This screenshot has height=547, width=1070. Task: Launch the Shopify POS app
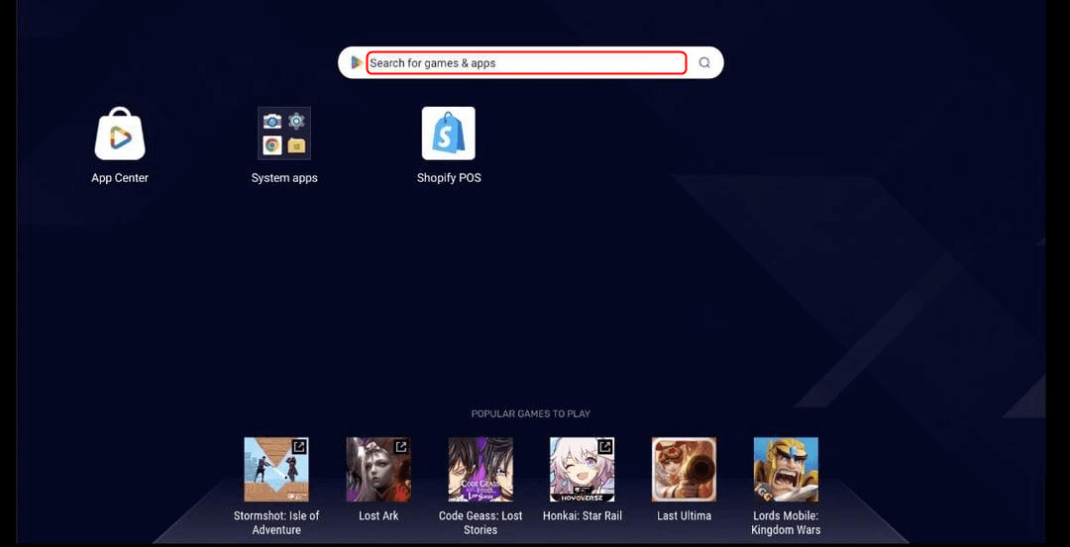tap(448, 134)
